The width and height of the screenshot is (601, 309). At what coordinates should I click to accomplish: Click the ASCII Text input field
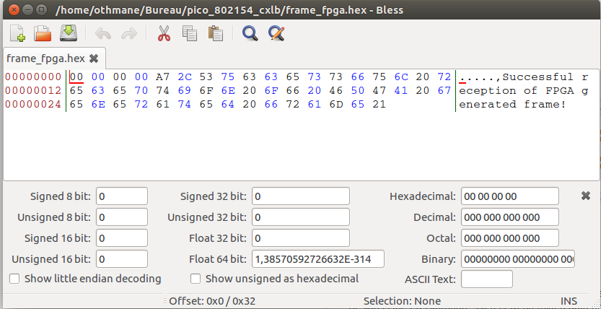(486, 279)
